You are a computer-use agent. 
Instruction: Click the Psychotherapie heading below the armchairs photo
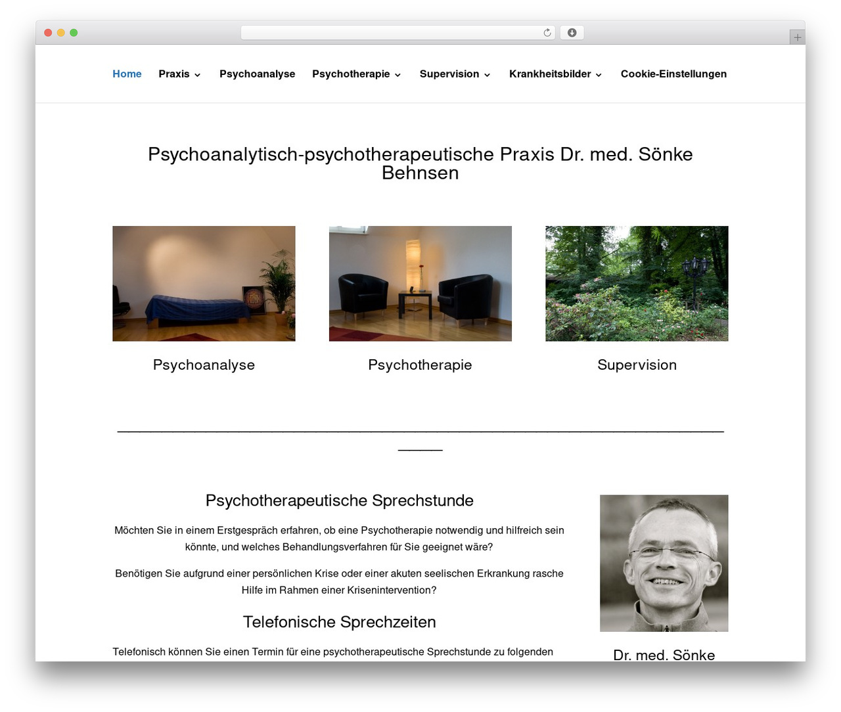pos(420,365)
